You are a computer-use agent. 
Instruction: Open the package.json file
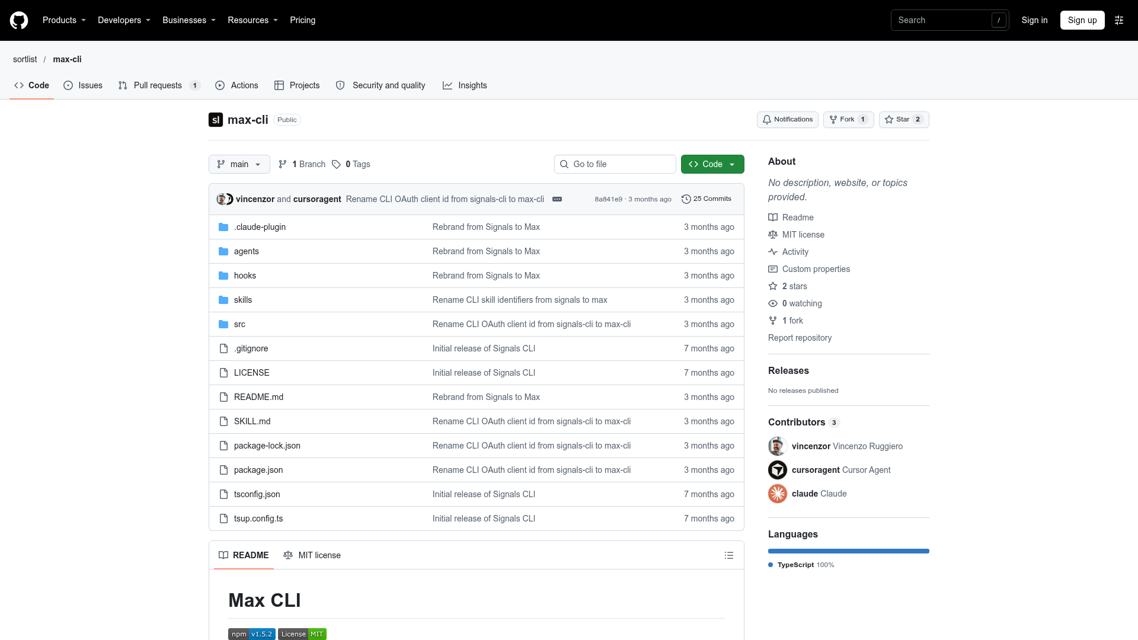258,470
